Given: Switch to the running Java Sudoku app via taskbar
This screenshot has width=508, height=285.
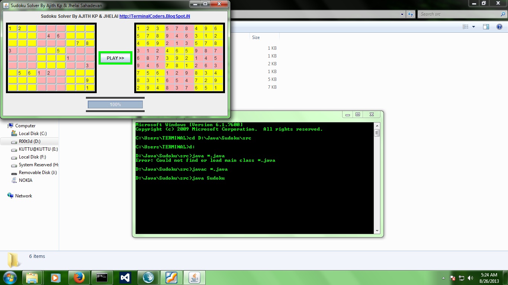Looking at the screenshot, I should coord(194,278).
